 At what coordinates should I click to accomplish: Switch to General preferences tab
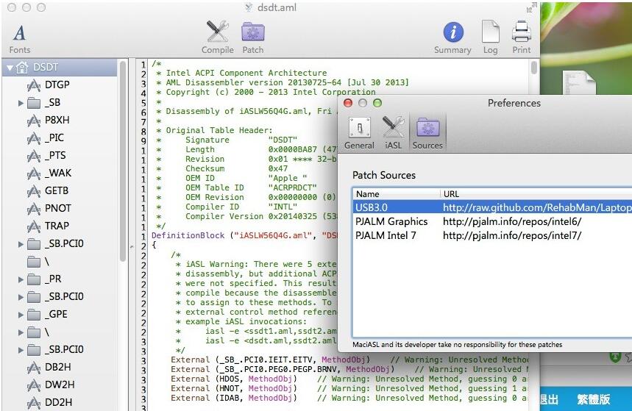point(359,133)
